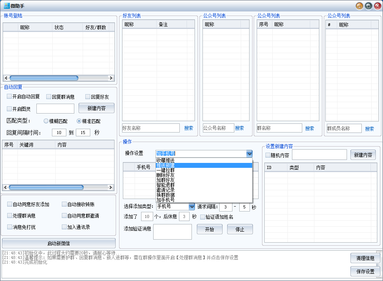Viewport: 383px width, 281px height.
Task: Click right arrow of 账号登陆 scrollbar
Action: click(111, 78)
